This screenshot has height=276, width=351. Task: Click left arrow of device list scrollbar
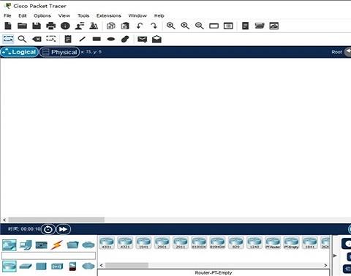(102, 265)
